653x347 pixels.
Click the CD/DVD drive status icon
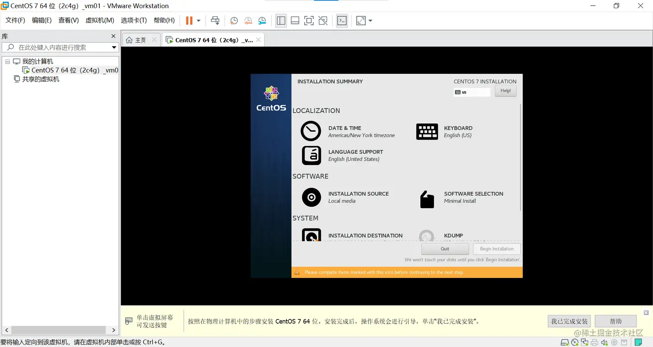pyautogui.click(x=575, y=343)
